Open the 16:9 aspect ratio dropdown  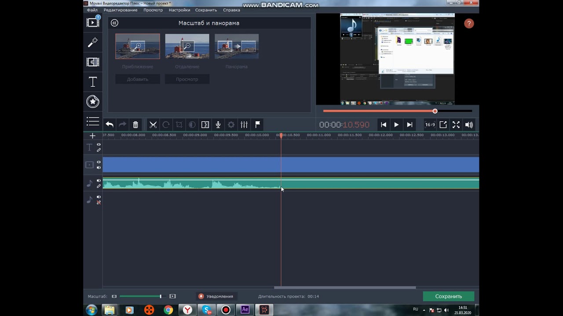(430, 125)
